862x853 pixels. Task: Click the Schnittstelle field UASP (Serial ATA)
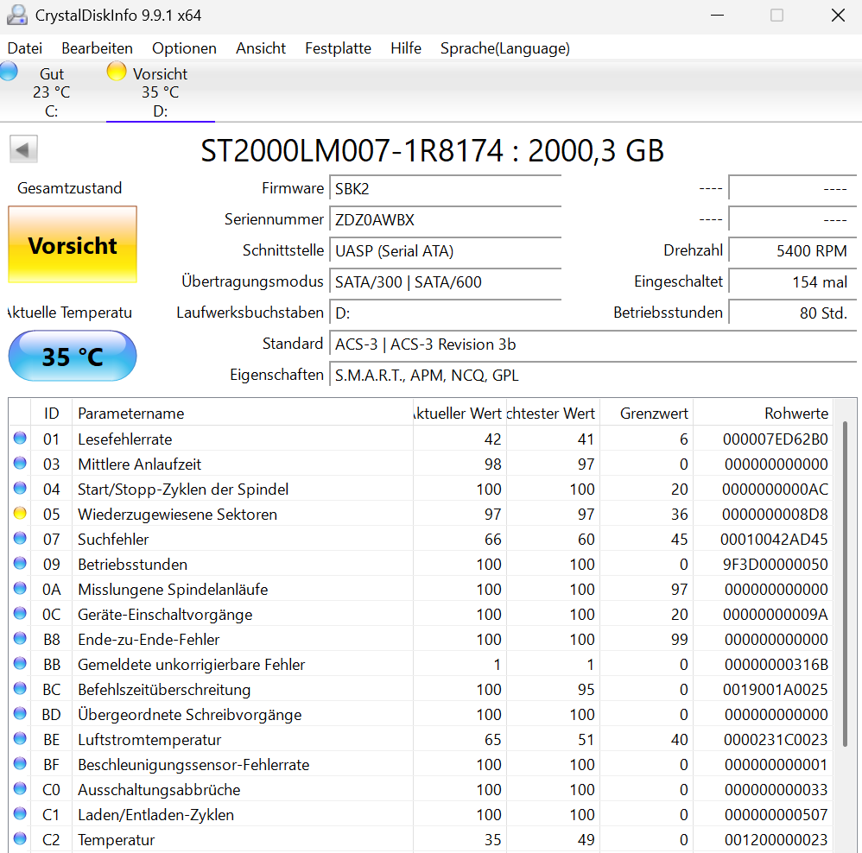click(446, 251)
